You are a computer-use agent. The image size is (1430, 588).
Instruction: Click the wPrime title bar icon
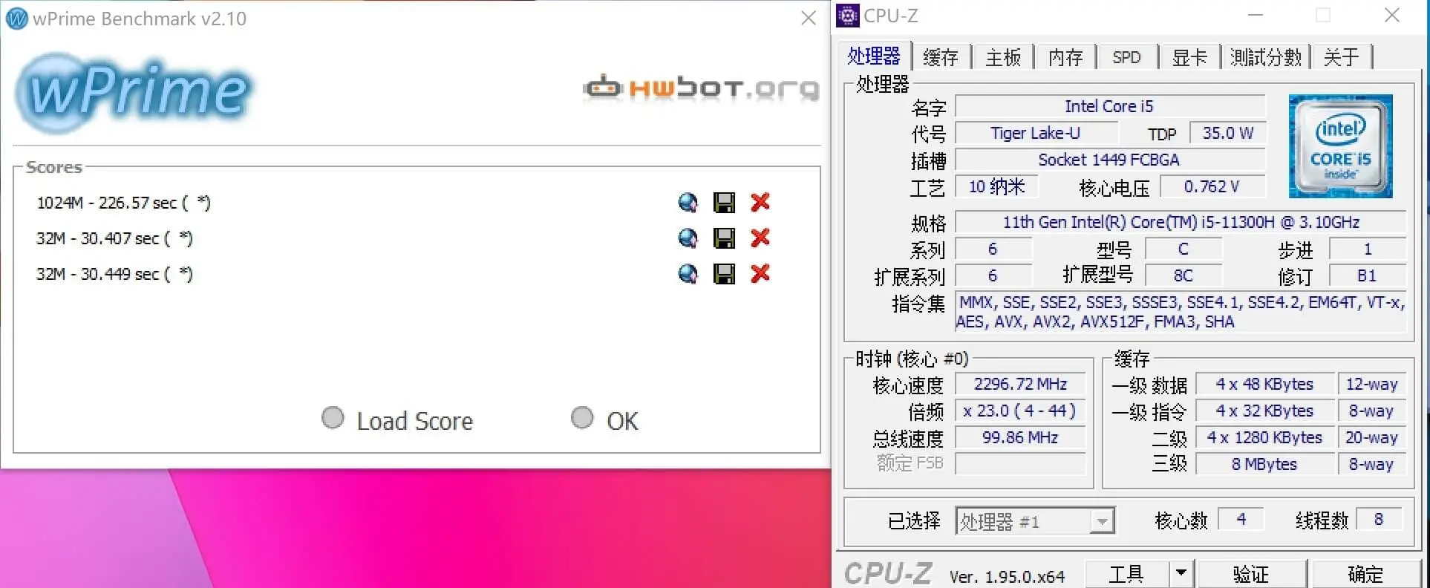[x=17, y=18]
